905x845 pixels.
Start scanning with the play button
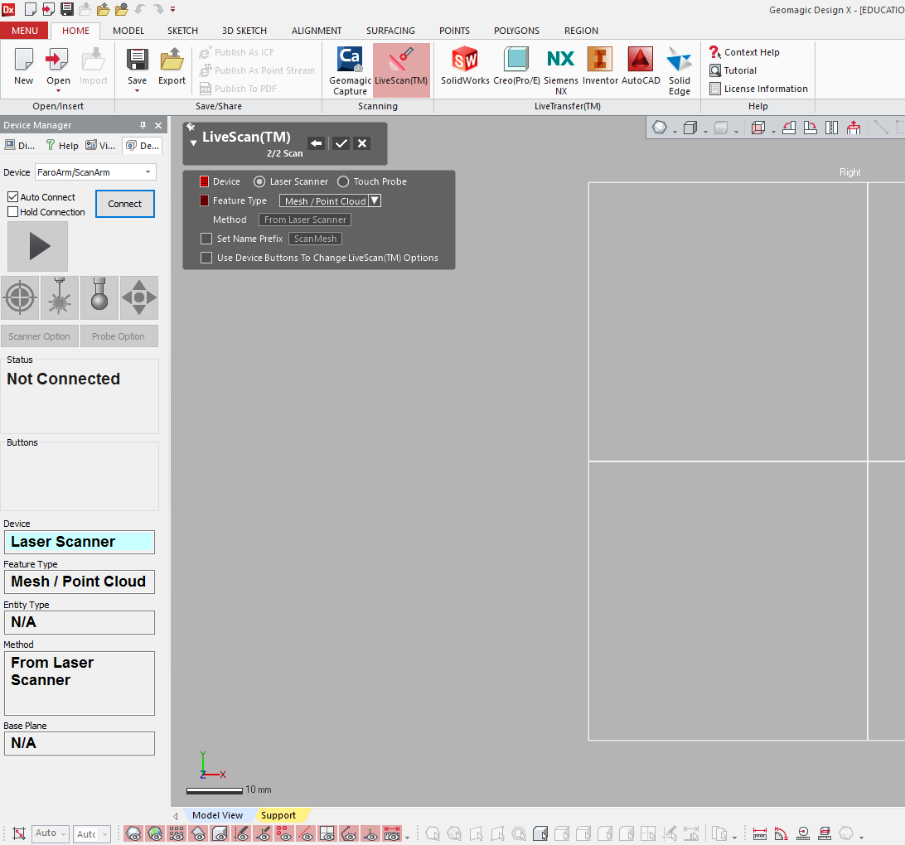click(37, 246)
